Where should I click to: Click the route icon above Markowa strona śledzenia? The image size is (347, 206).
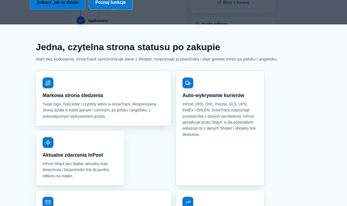[48, 83]
